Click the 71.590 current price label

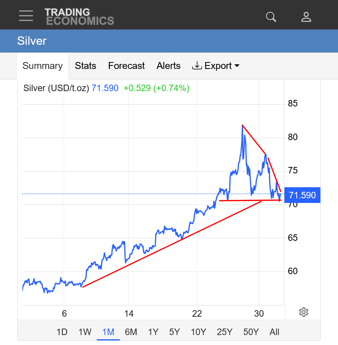tap(302, 195)
